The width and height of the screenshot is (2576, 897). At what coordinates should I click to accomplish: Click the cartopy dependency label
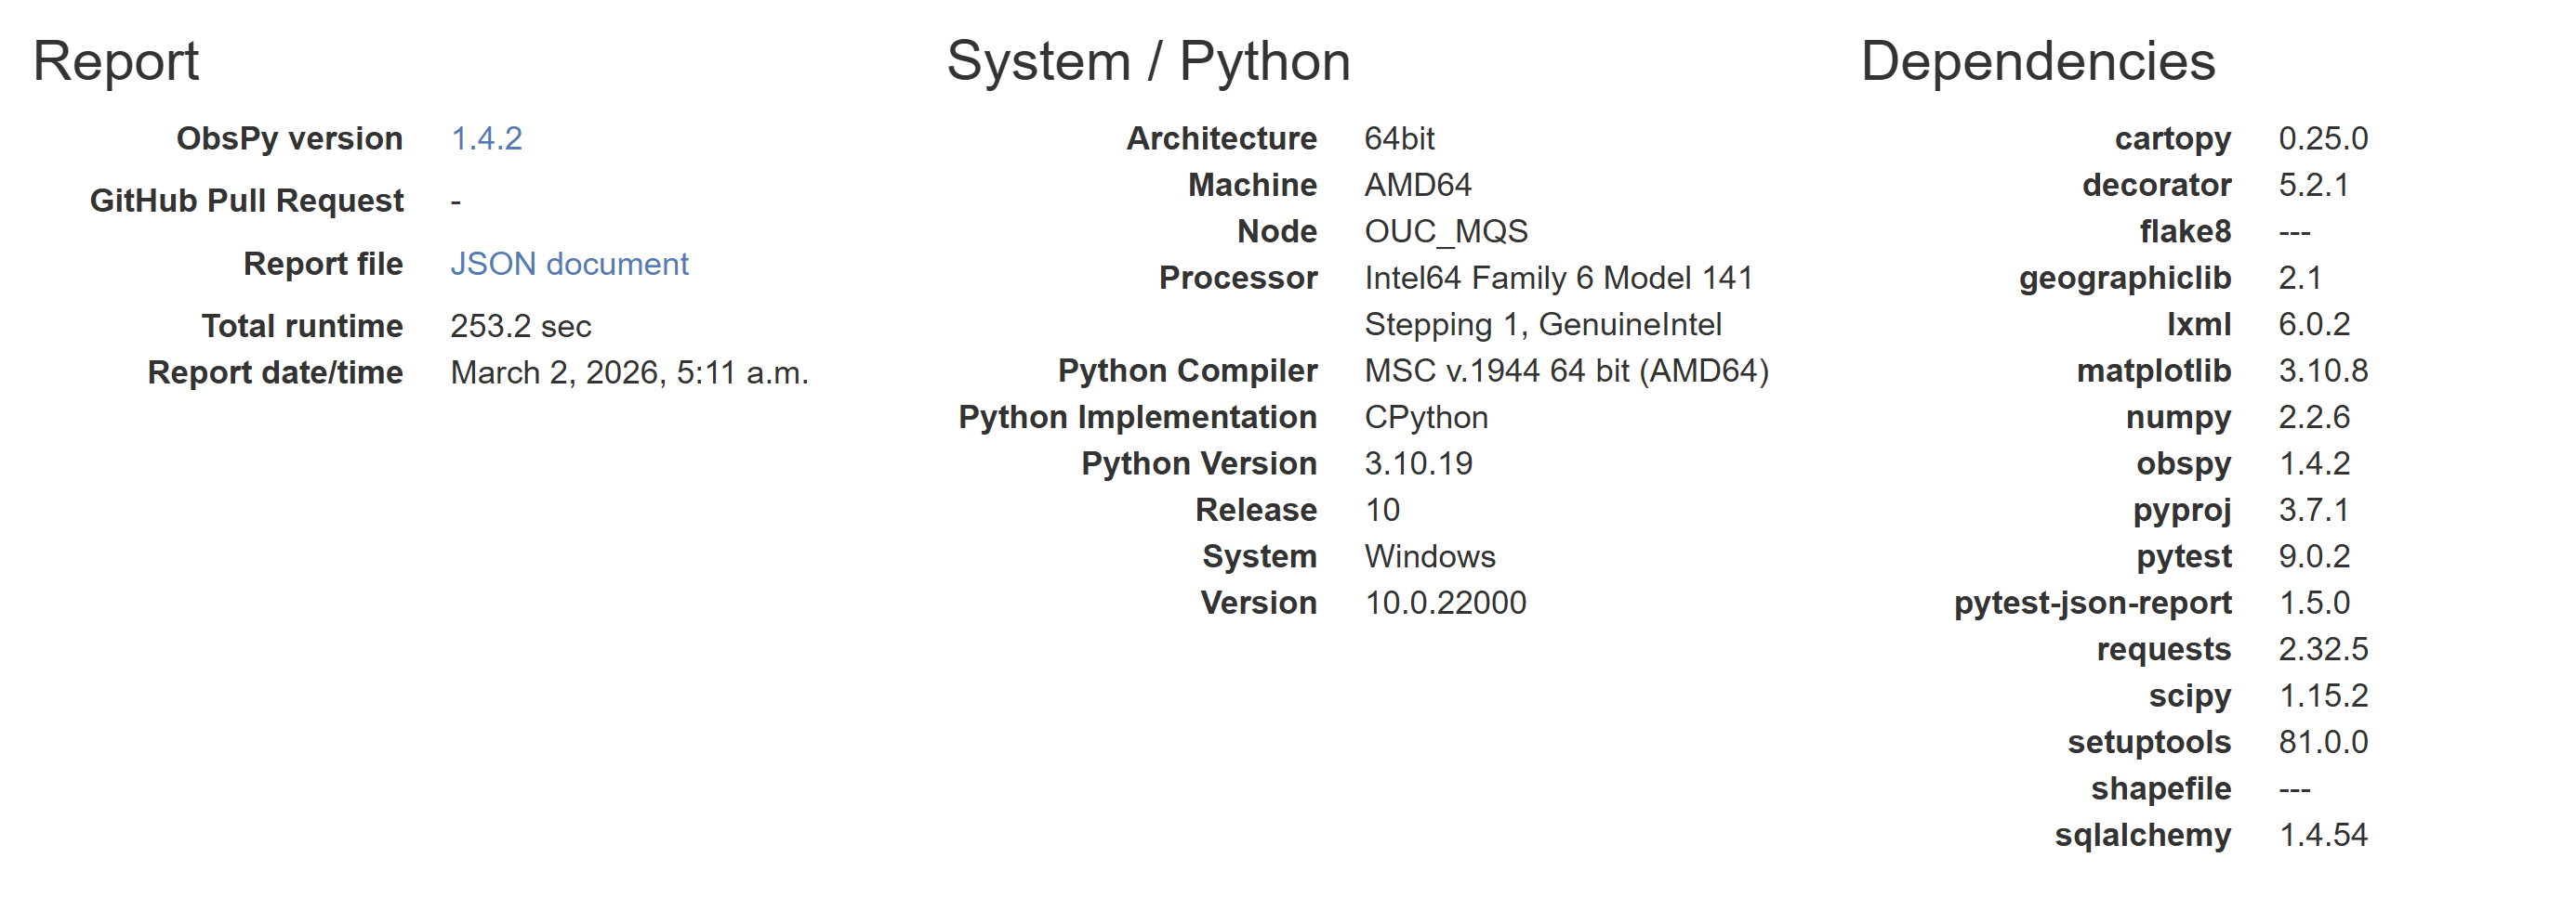pos(2171,139)
